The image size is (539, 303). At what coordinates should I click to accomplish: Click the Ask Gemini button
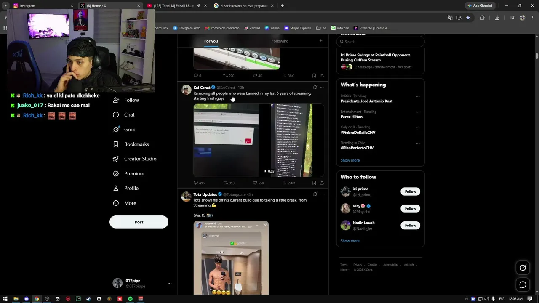[480, 6]
